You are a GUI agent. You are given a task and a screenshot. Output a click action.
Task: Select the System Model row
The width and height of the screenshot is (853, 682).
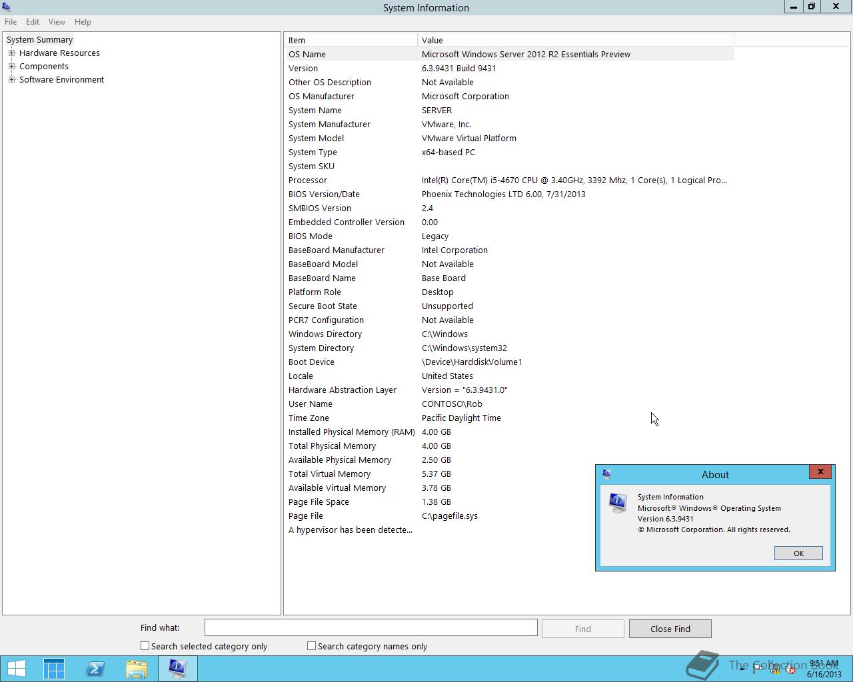(510, 138)
